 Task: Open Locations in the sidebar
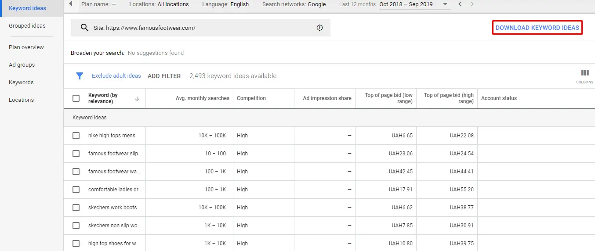(x=21, y=100)
